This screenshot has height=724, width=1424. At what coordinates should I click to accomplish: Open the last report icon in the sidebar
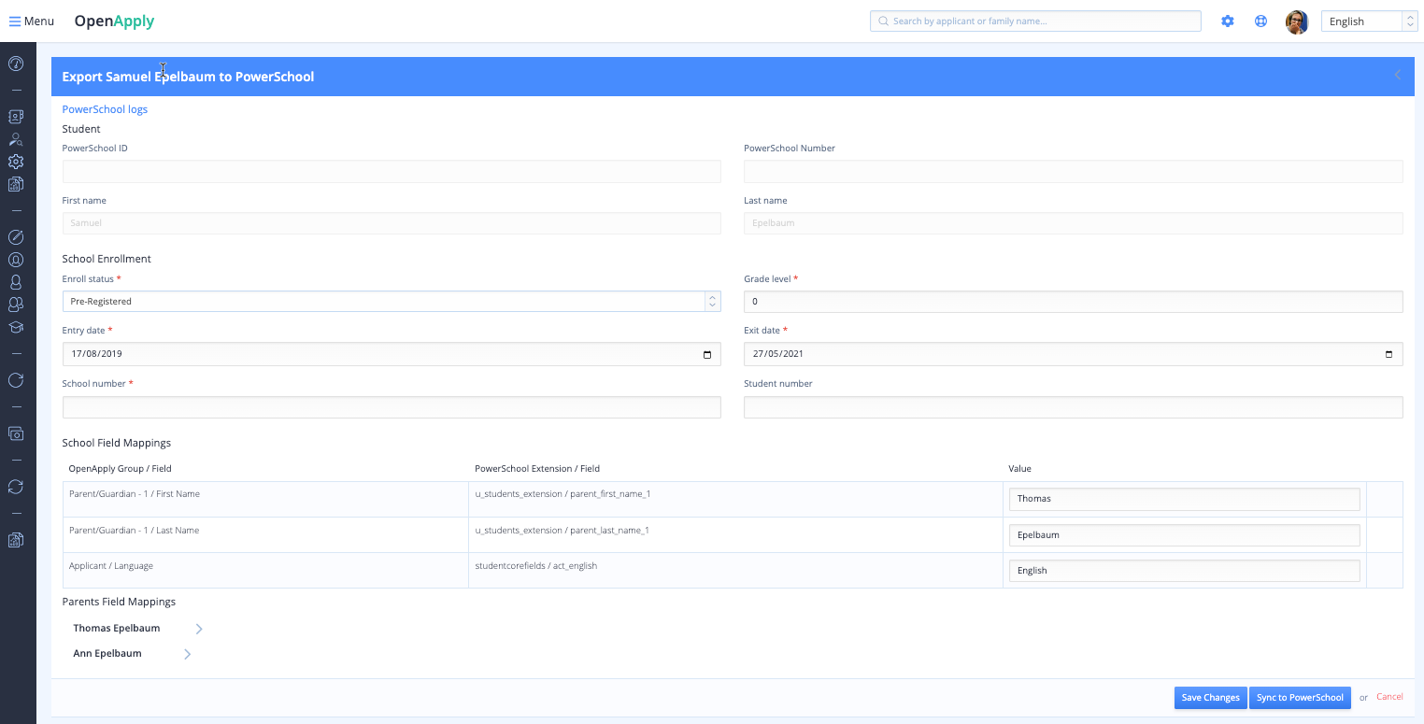pos(16,540)
